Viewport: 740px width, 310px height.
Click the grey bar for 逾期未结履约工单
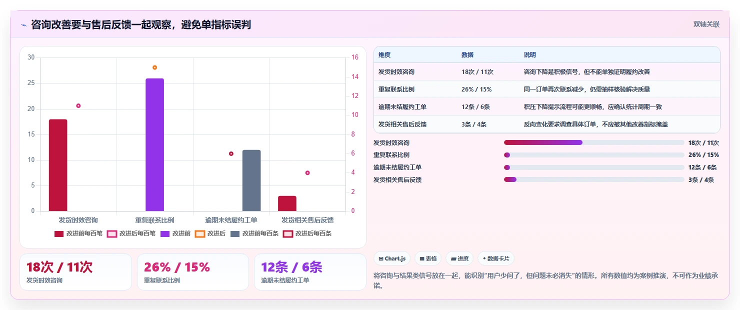(x=251, y=180)
